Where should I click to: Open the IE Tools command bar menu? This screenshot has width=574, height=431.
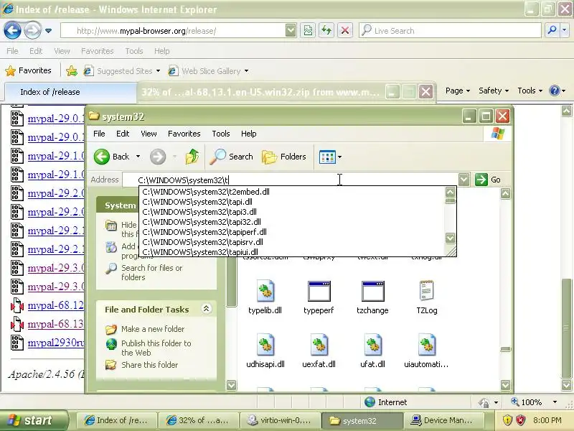click(530, 91)
